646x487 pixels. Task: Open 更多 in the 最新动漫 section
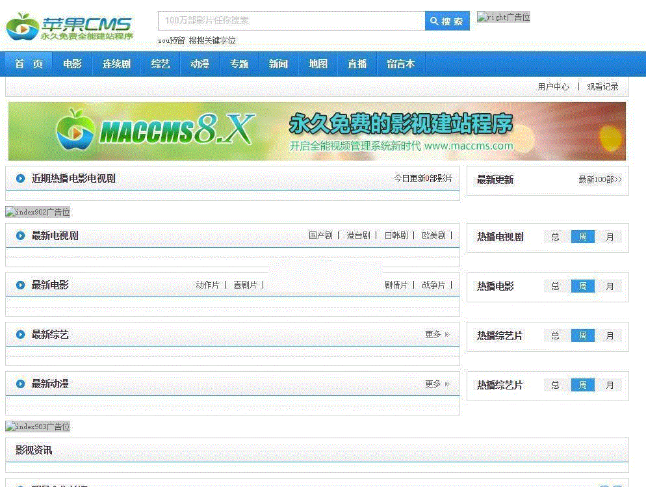click(437, 384)
